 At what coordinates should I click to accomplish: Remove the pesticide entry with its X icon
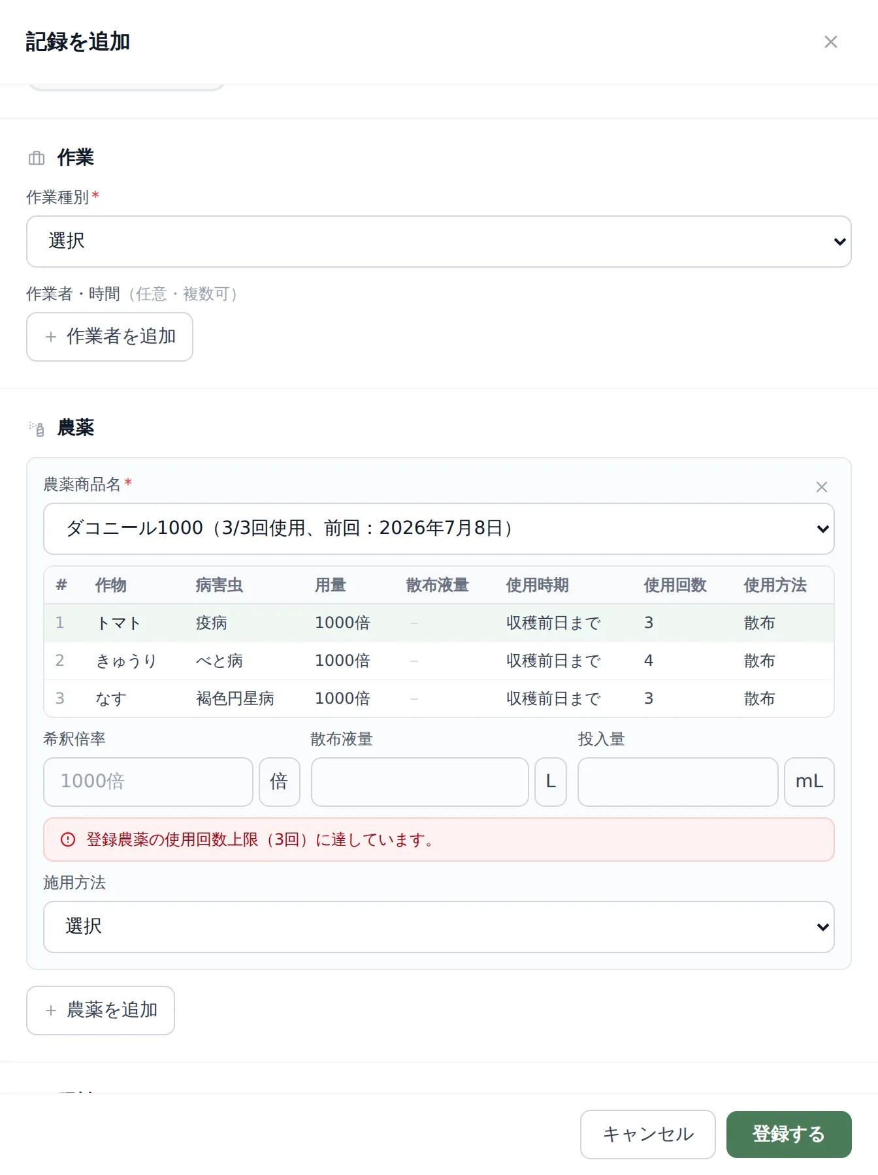click(822, 487)
